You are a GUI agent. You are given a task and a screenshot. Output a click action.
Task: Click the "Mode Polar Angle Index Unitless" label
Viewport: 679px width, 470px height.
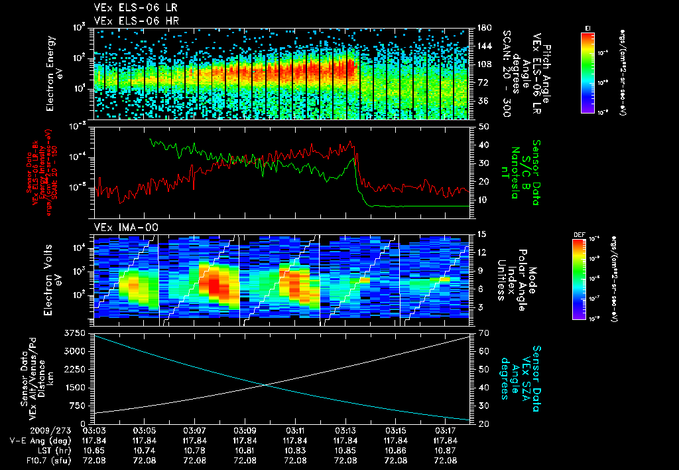516,280
